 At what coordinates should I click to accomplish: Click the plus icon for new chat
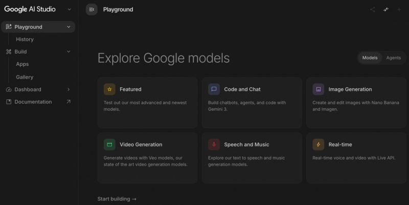pos(399,10)
